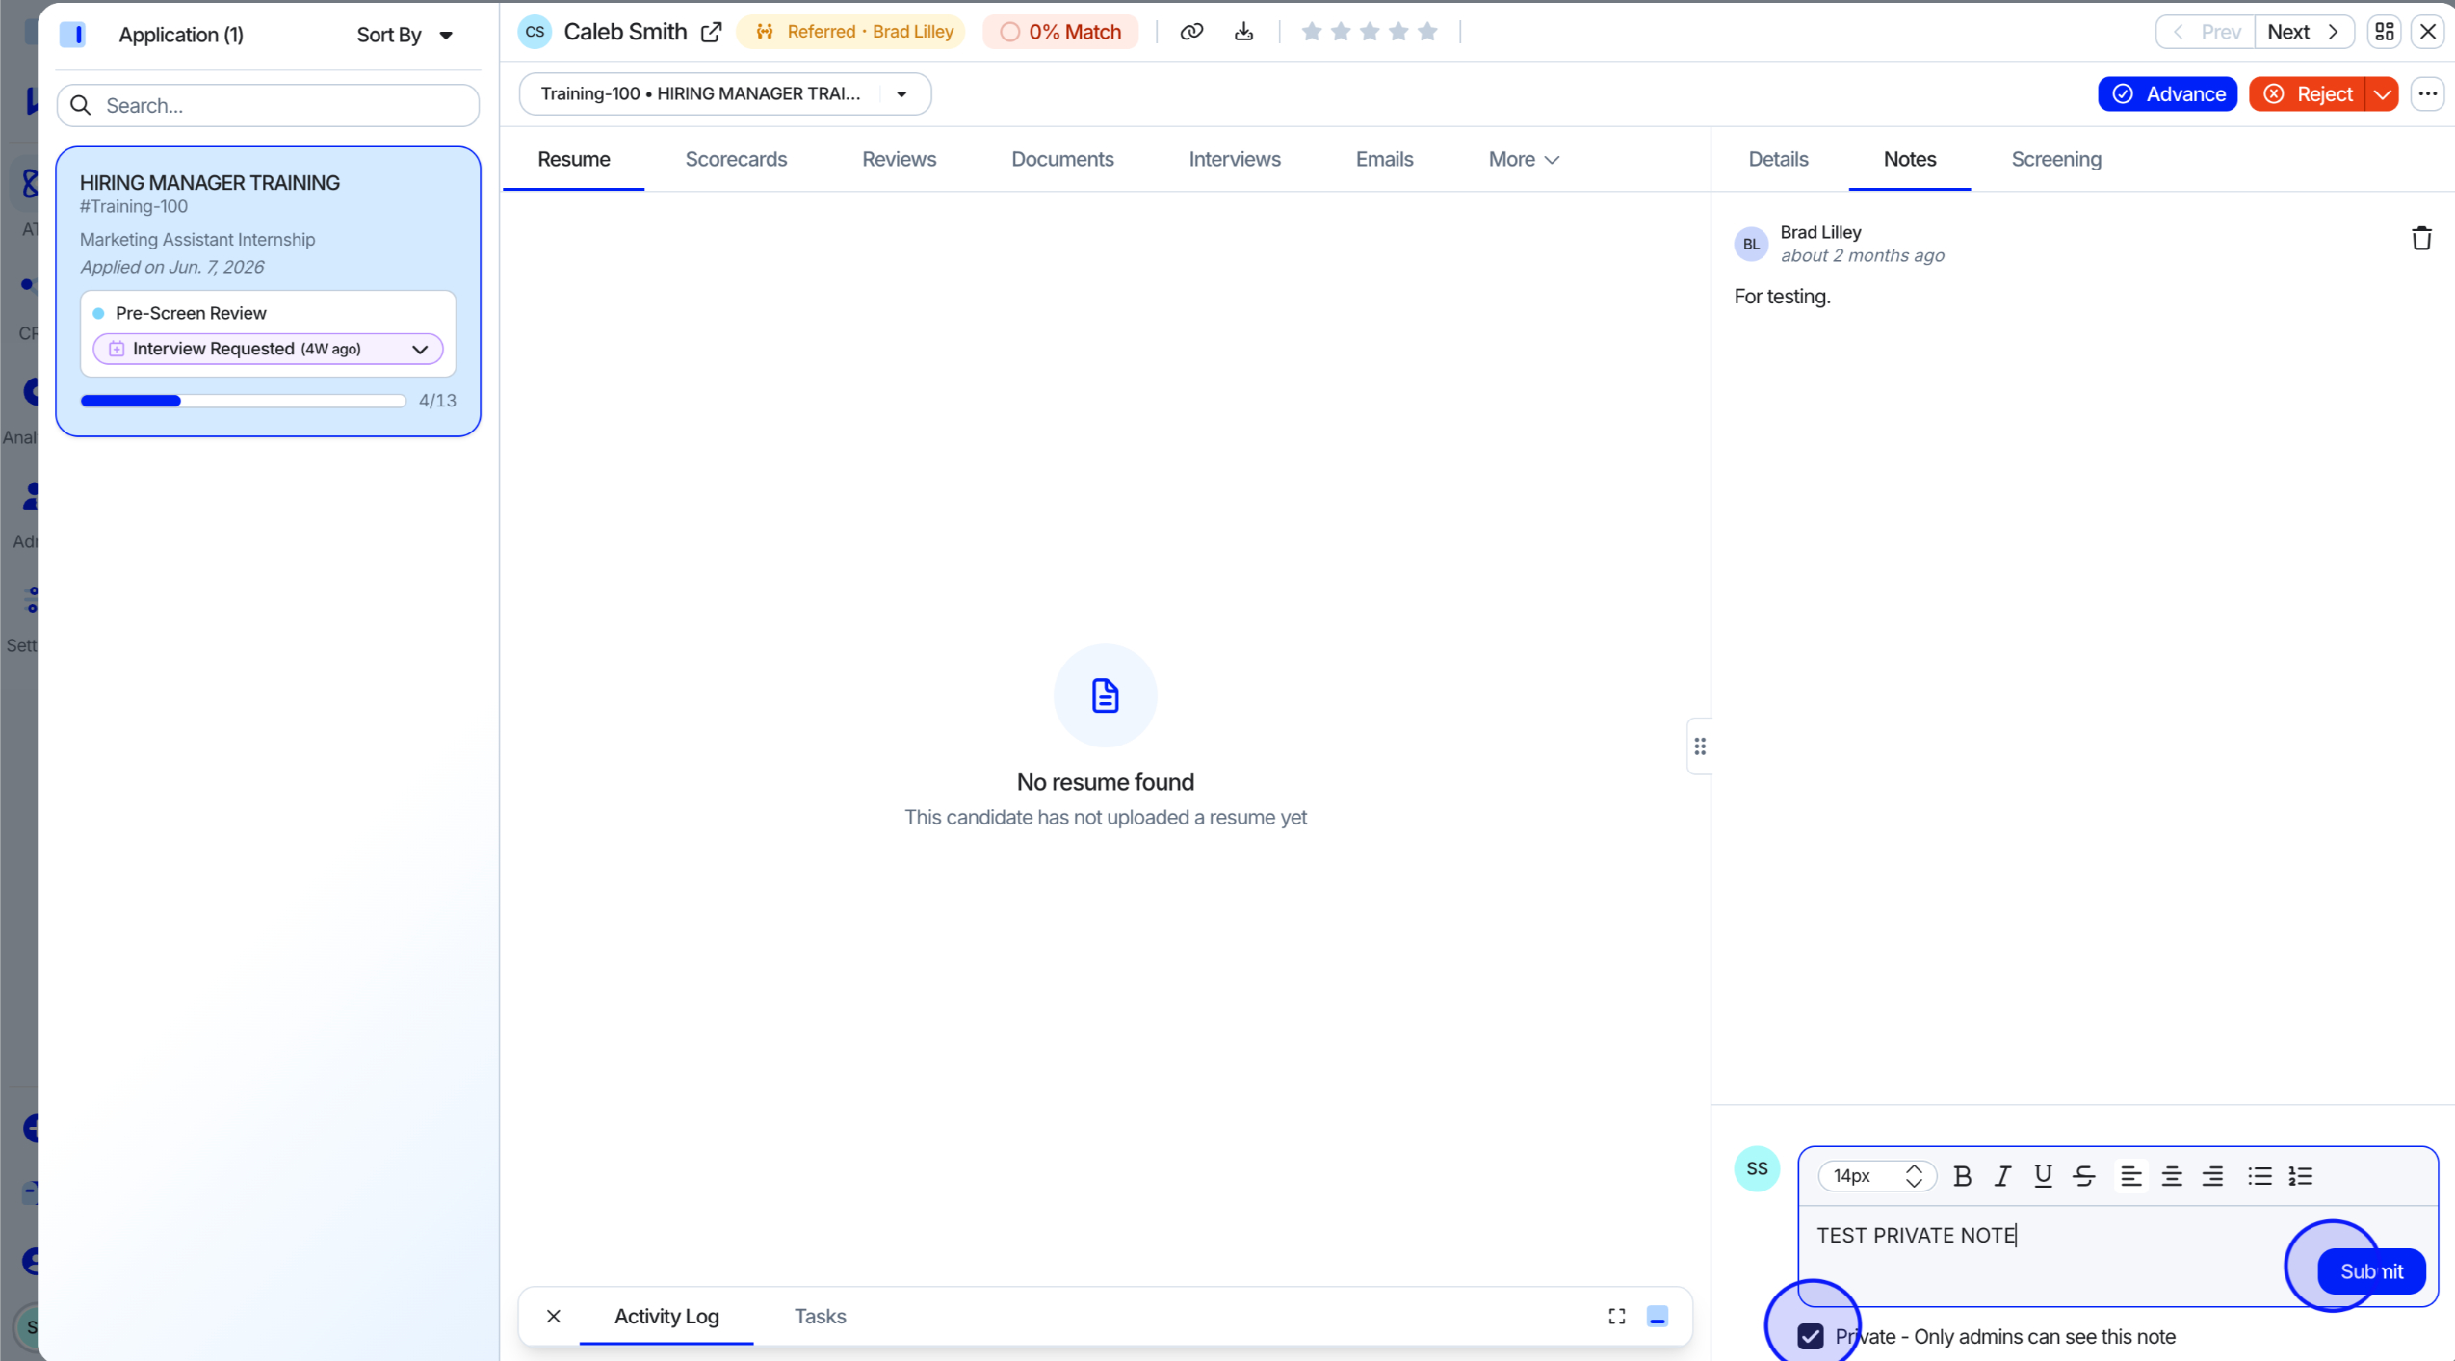Open the Screening tab
This screenshot has width=2455, height=1361.
(2055, 159)
